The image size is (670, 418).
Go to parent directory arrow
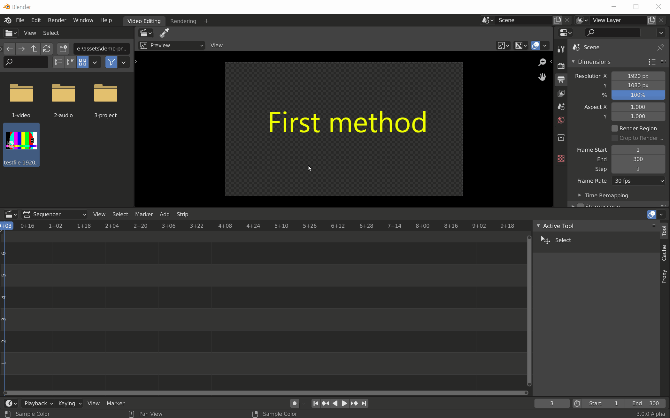pyautogui.click(x=34, y=49)
